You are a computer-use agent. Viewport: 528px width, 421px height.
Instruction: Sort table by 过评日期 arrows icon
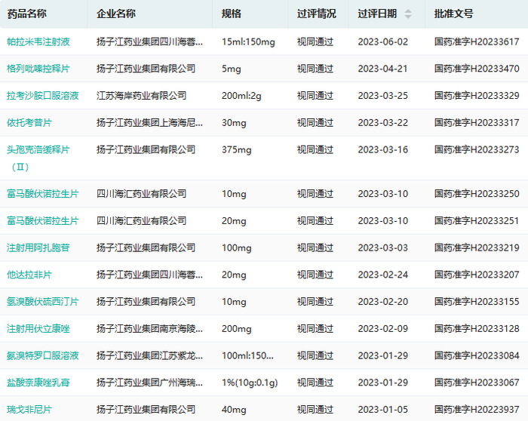(x=408, y=14)
